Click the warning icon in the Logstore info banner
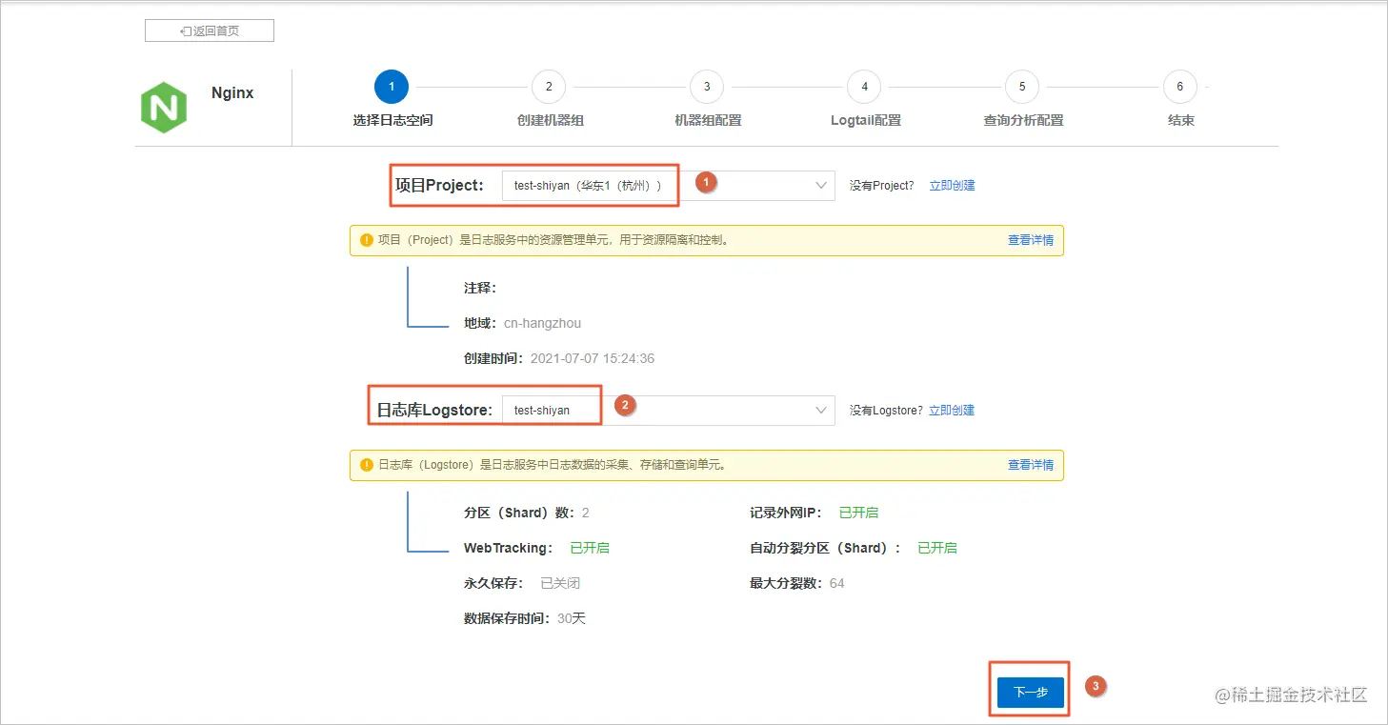 (367, 465)
